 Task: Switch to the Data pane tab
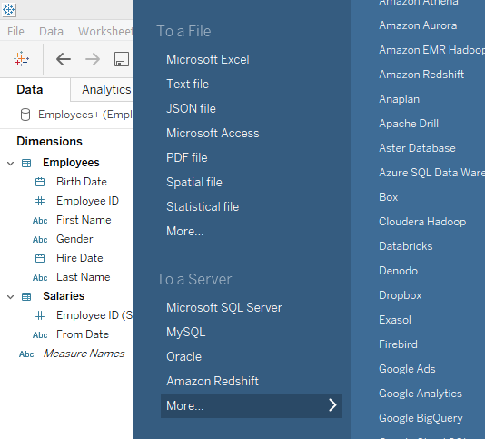click(30, 89)
